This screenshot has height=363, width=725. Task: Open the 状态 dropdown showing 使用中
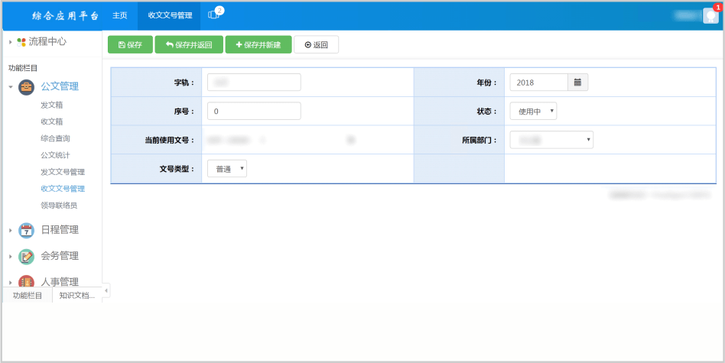533,112
